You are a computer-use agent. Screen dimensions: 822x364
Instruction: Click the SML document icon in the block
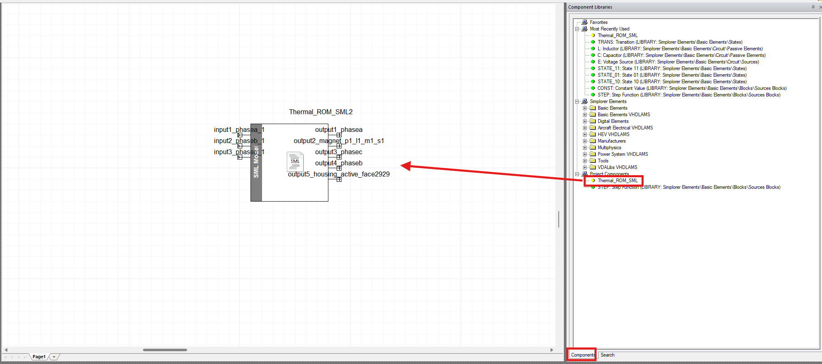pyautogui.click(x=295, y=162)
